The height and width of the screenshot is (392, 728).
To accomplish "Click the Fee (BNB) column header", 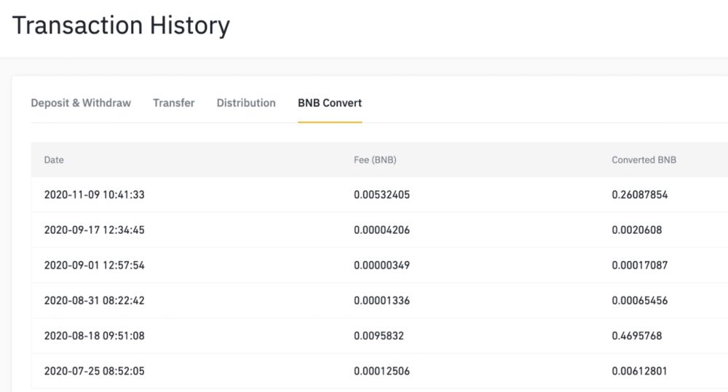I will click(375, 160).
